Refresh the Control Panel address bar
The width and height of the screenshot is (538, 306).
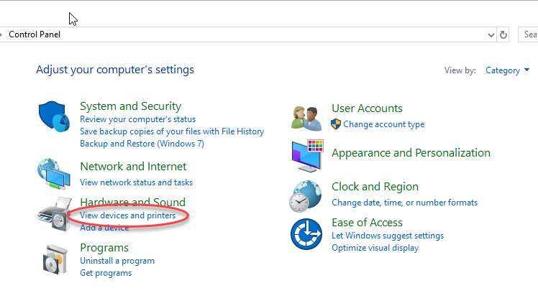(503, 34)
